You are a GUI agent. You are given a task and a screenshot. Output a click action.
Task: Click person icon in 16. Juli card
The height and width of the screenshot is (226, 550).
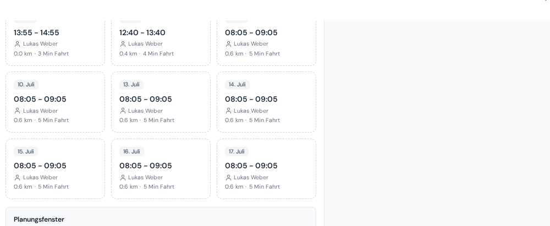click(123, 177)
